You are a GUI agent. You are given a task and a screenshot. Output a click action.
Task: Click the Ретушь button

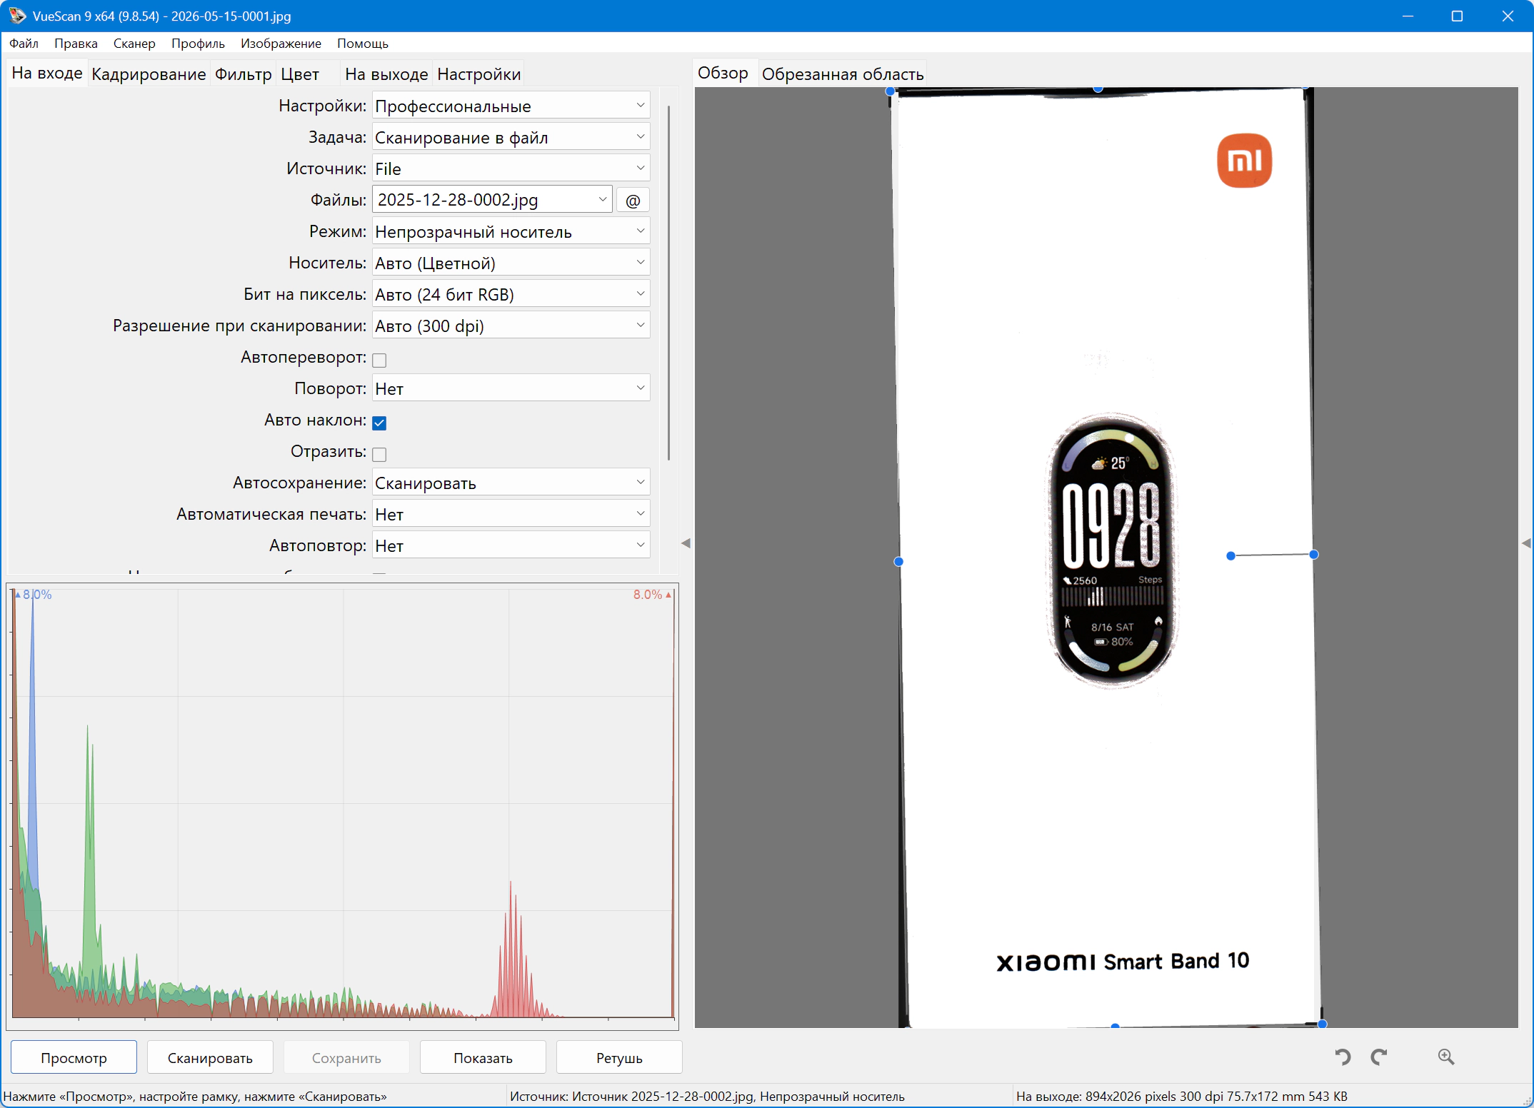coord(619,1057)
